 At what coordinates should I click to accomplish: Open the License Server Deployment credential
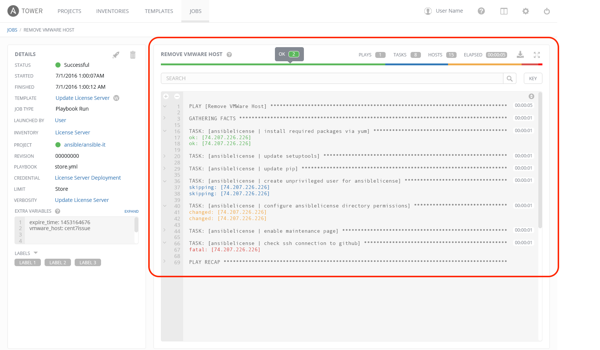(88, 178)
